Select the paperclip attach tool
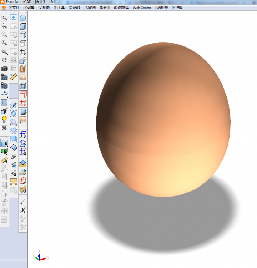Image resolution: width=257 pixels, height=268 pixels. [14, 156]
